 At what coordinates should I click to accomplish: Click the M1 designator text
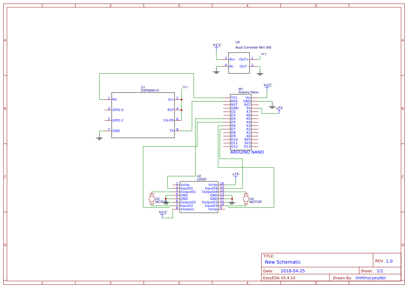pyautogui.click(x=241, y=89)
